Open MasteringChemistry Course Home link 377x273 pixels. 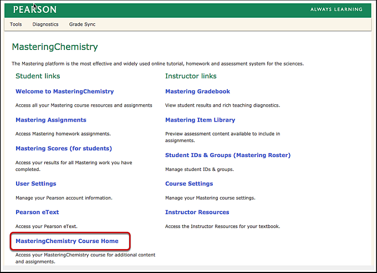[67, 241]
